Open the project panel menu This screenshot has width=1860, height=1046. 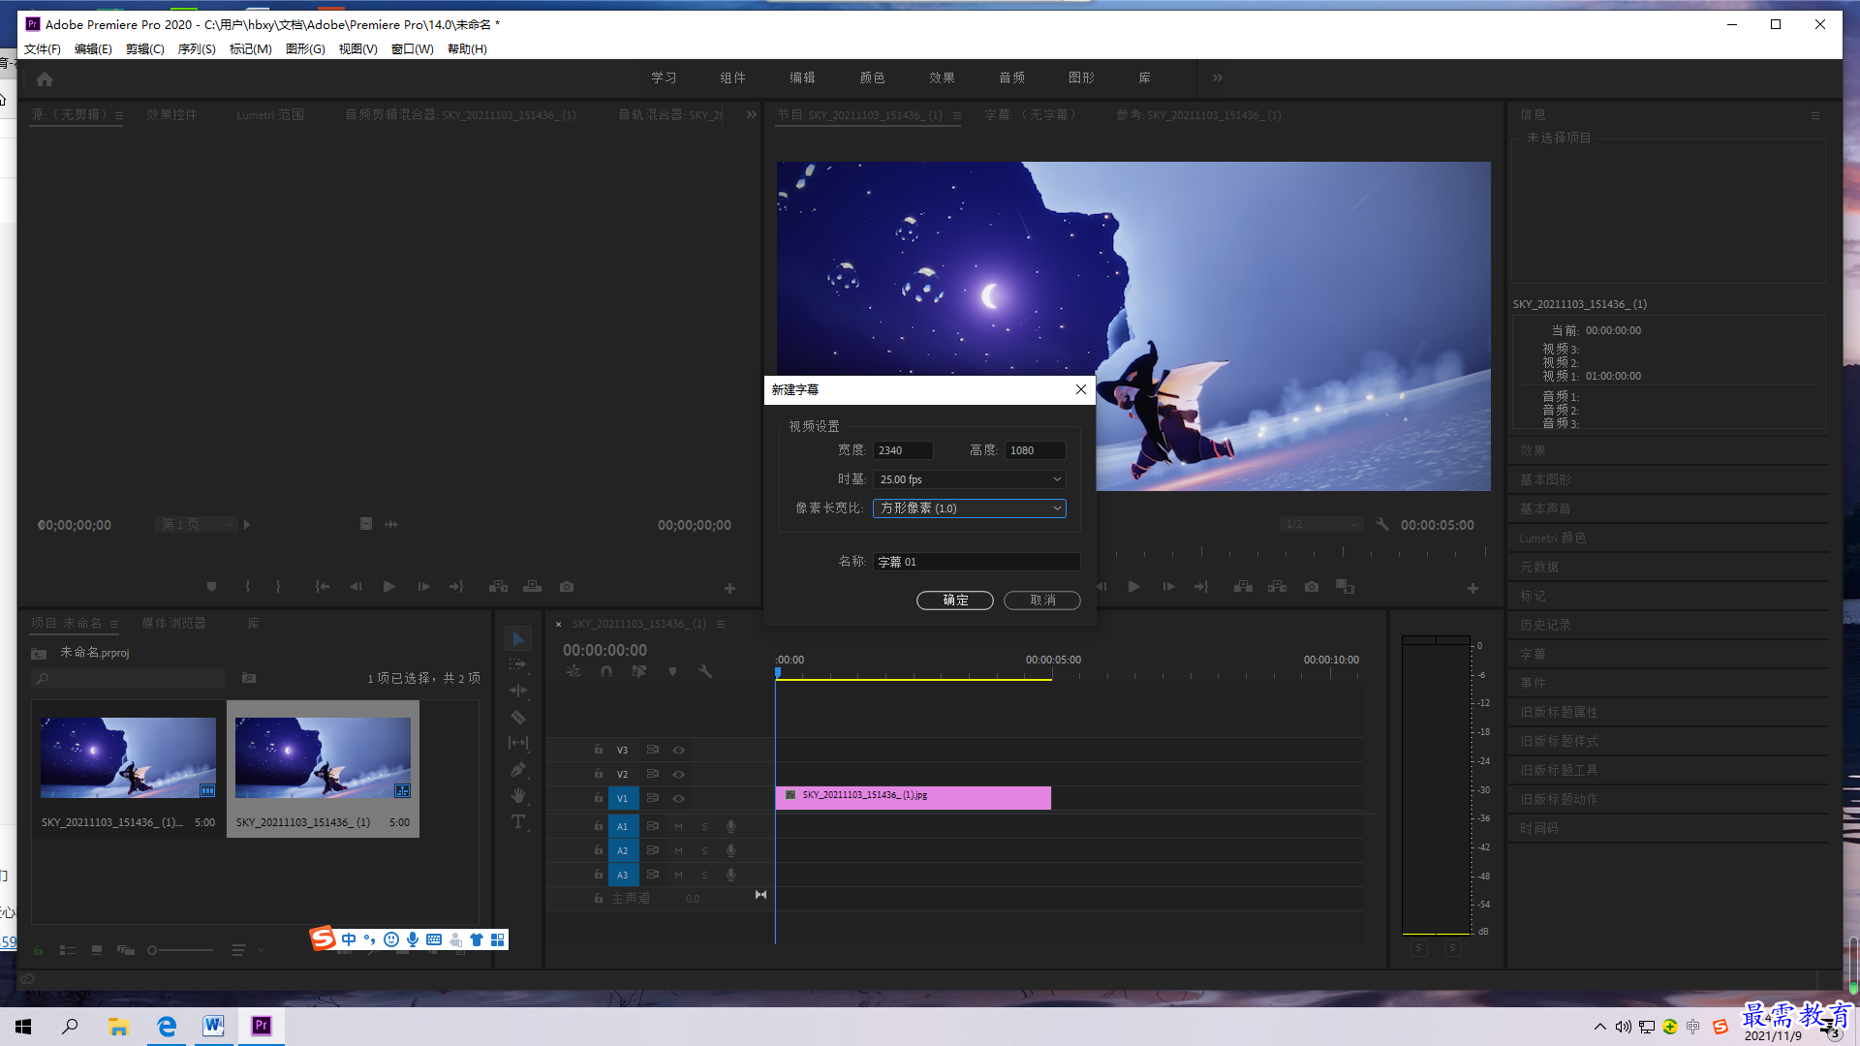pyautogui.click(x=114, y=624)
